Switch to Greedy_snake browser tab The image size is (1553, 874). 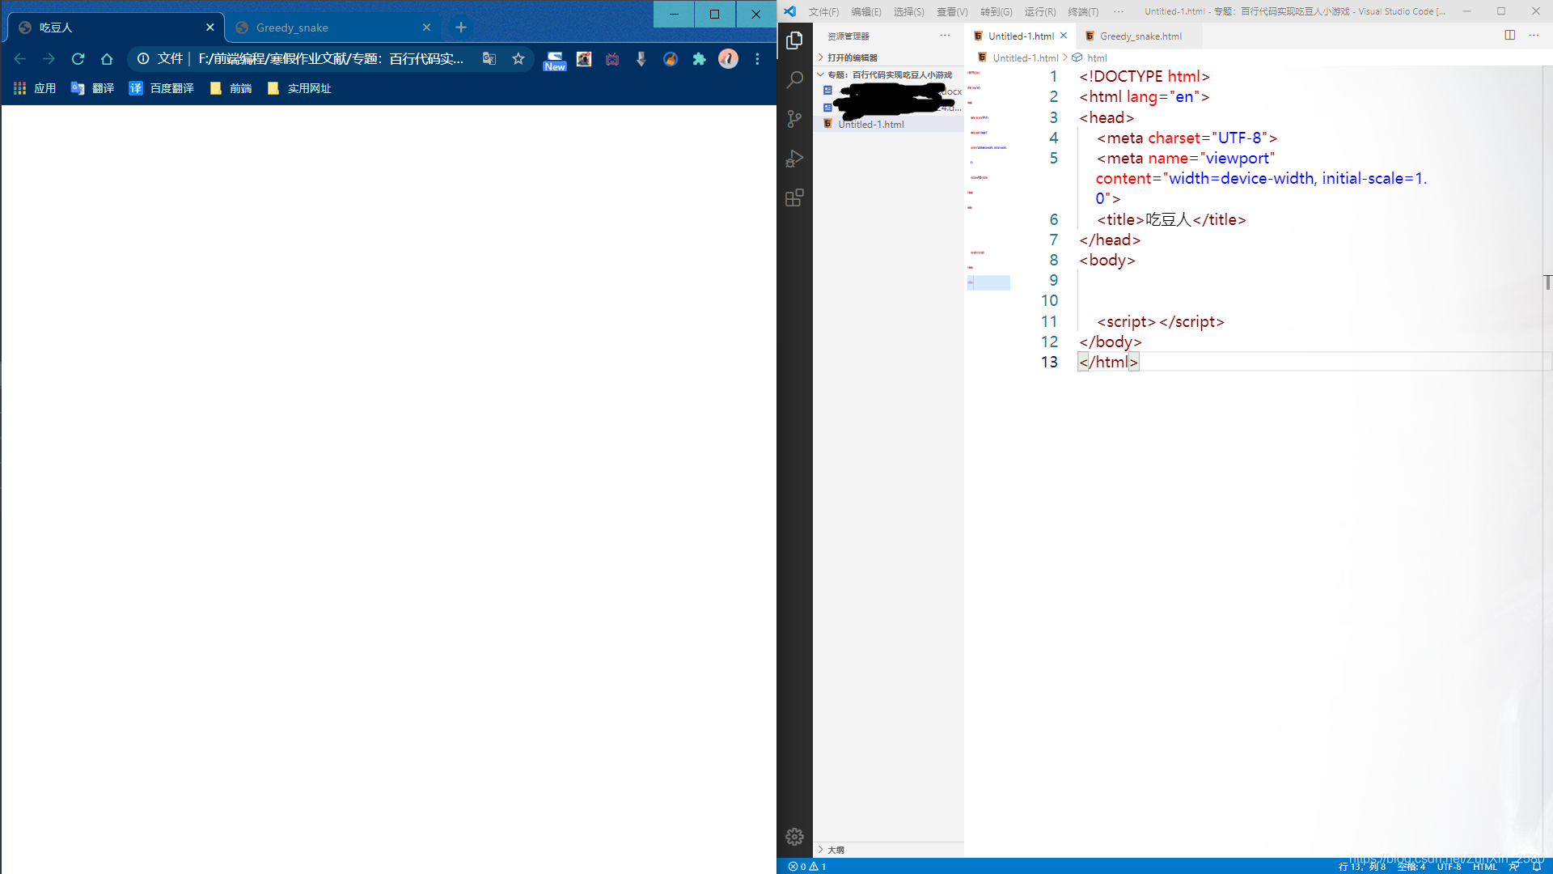click(x=292, y=28)
